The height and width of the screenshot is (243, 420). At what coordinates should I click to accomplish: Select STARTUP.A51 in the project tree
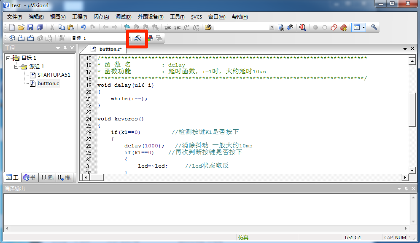coord(53,75)
